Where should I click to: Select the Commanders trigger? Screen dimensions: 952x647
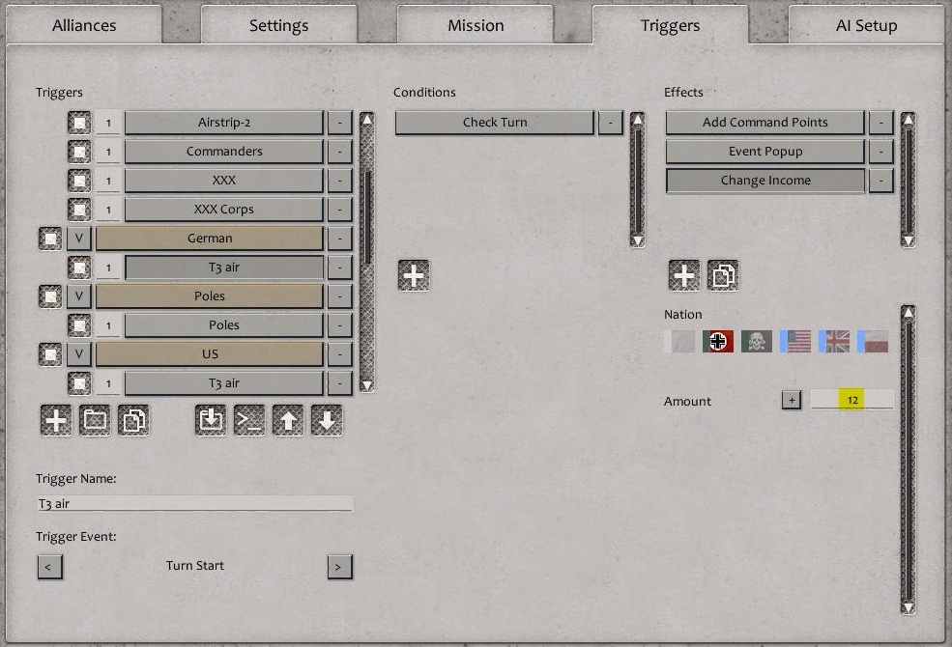click(x=224, y=152)
